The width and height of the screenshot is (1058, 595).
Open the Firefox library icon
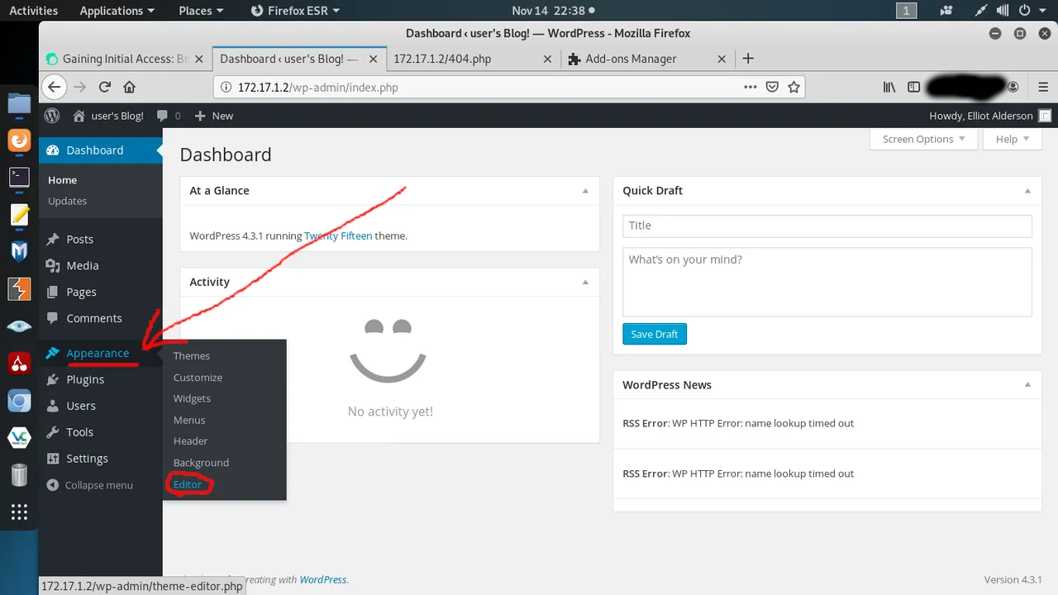tap(889, 87)
